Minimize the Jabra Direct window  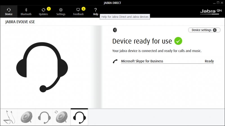coord(214,3)
